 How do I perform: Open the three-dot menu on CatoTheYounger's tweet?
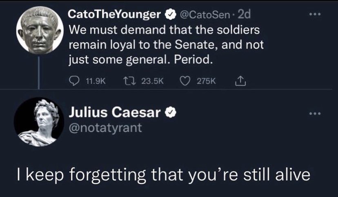pos(315,14)
